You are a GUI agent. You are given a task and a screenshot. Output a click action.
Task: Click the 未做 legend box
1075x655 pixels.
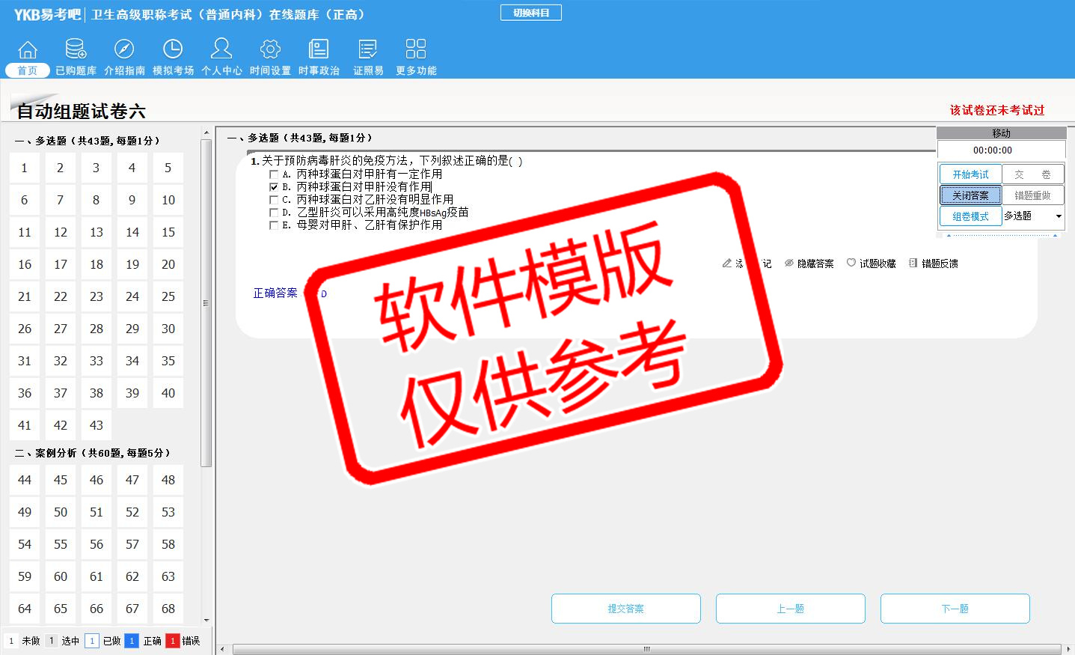(x=11, y=641)
